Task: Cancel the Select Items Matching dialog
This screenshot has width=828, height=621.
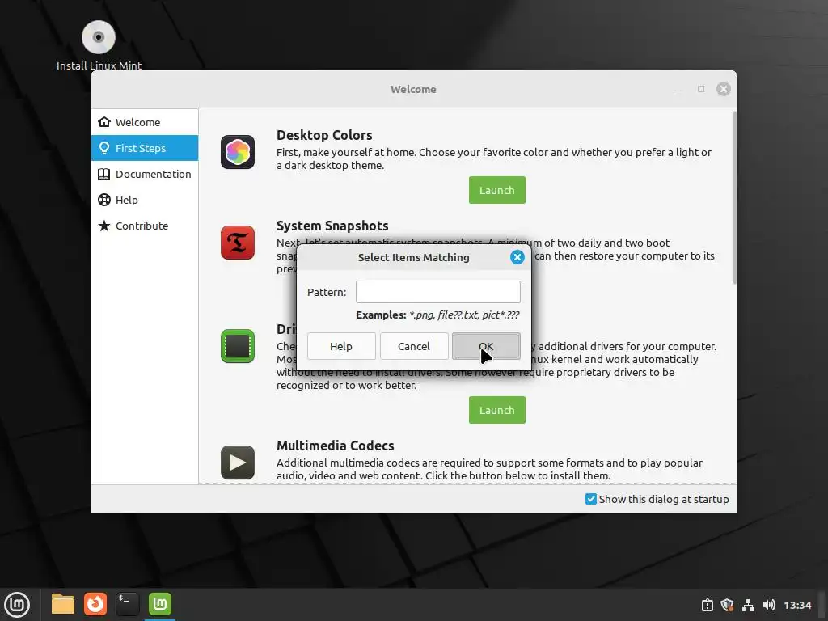Action: 414,346
